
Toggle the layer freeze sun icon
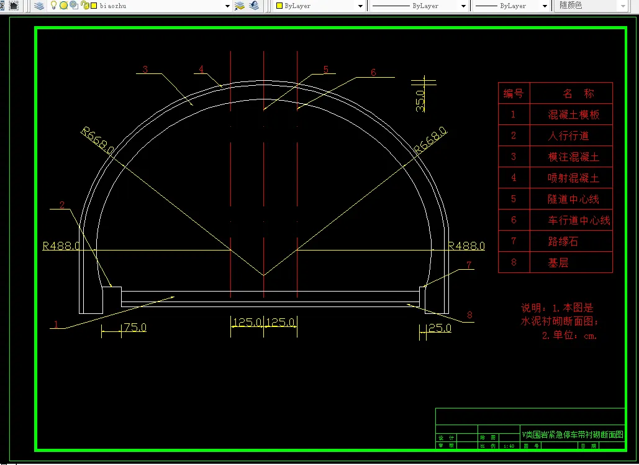[63, 6]
